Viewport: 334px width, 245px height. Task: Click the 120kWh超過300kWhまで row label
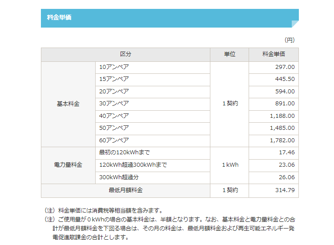coord(133,165)
